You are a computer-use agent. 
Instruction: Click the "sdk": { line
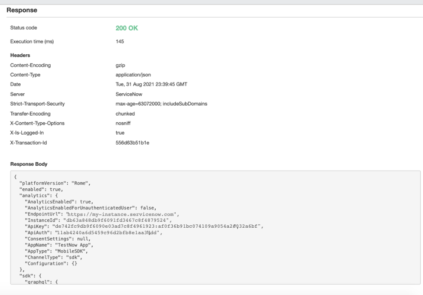pos(30,276)
